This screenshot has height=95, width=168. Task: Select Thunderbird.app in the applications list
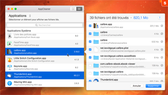tap(45, 75)
